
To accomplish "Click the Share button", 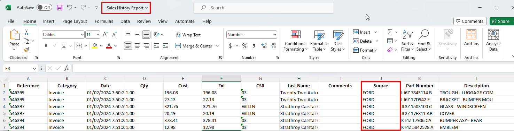I will (x=501, y=21).
